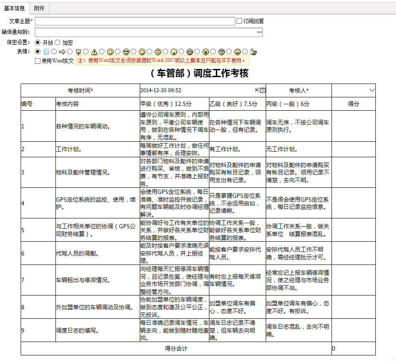Click the 外加盟单位的车辆调动及协调。 cell
The width and height of the screenshot is (396, 361).
point(98,307)
